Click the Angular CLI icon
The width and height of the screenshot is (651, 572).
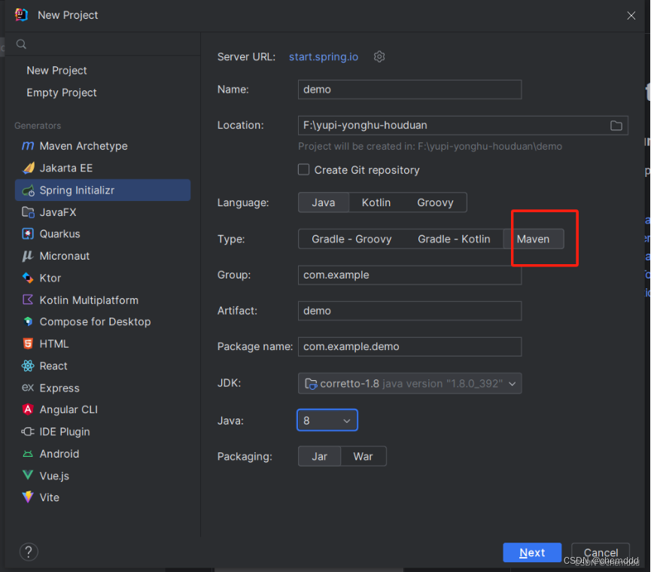pos(28,409)
